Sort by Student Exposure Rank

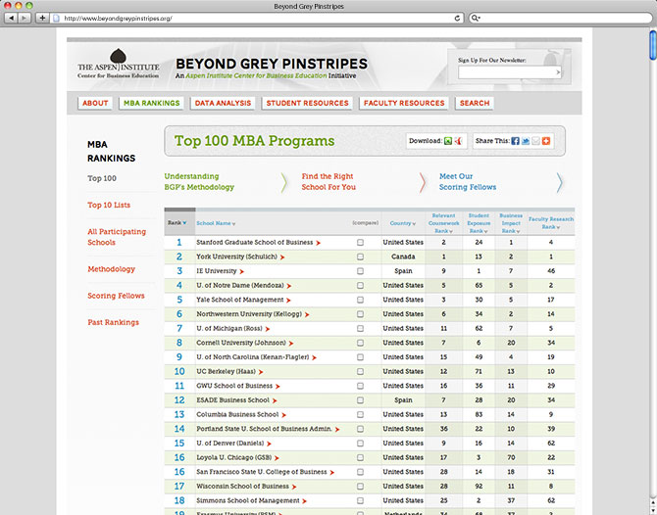[x=479, y=223]
